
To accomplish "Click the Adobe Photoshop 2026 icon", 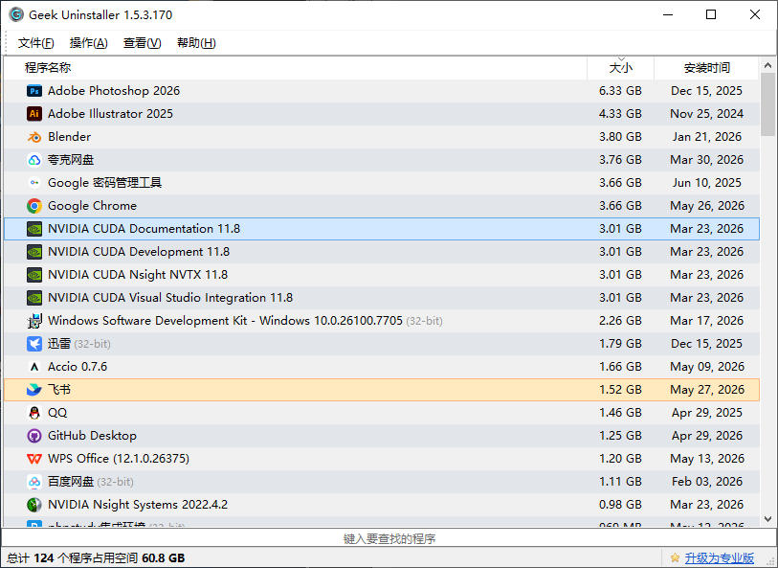I will pyautogui.click(x=34, y=91).
